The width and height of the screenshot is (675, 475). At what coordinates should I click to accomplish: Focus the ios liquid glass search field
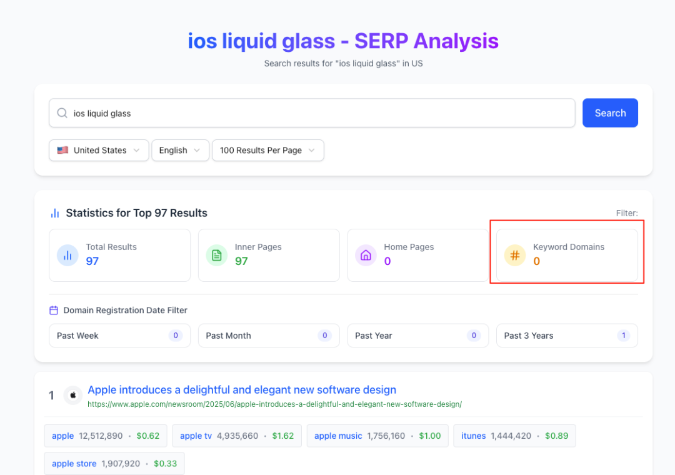click(x=312, y=113)
